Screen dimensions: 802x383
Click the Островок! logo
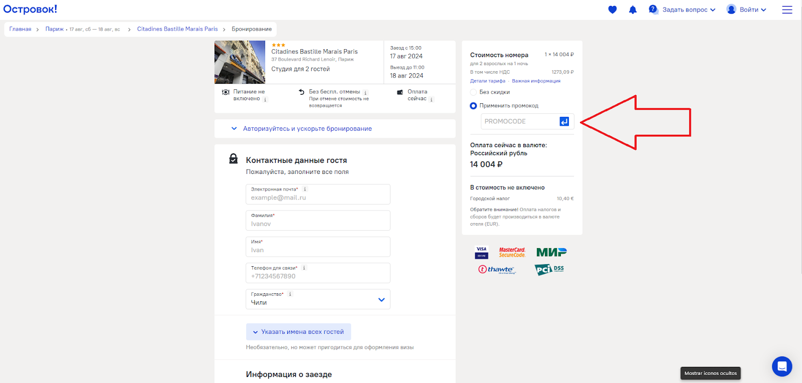pos(30,9)
